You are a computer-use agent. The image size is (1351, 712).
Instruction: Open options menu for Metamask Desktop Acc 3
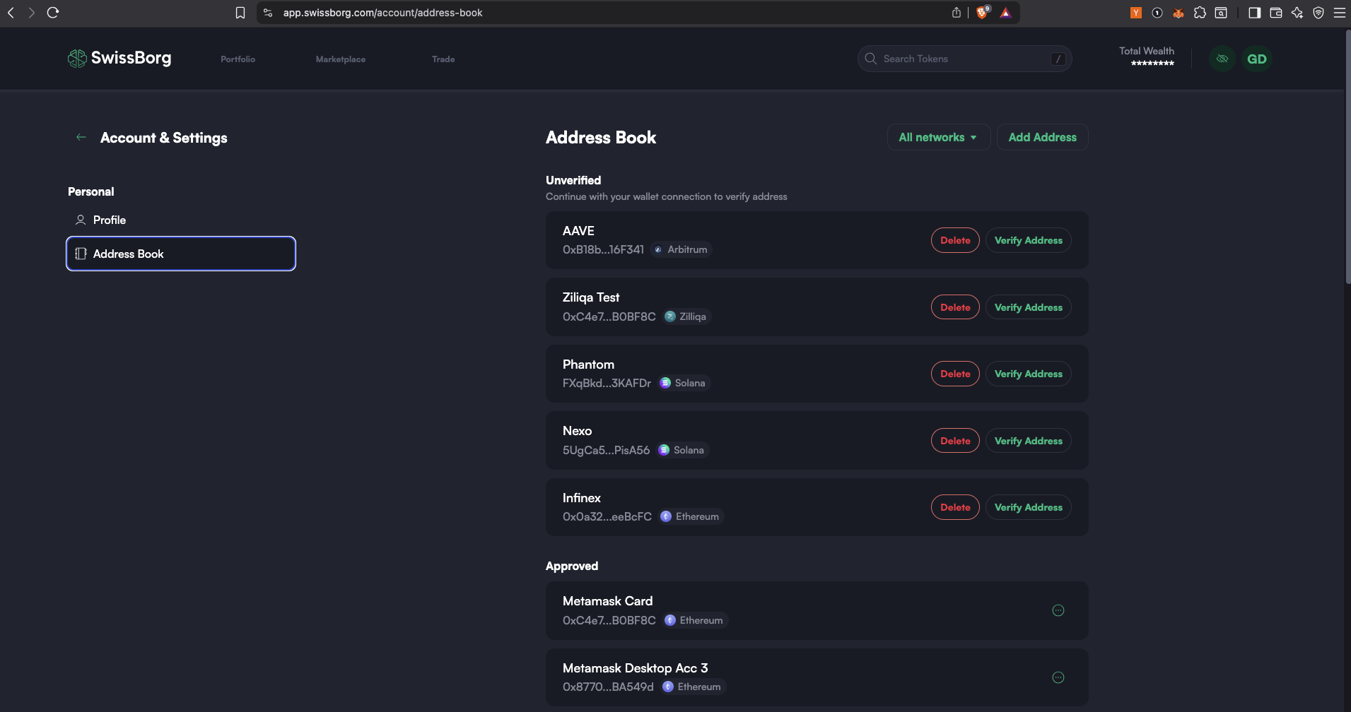click(x=1058, y=677)
